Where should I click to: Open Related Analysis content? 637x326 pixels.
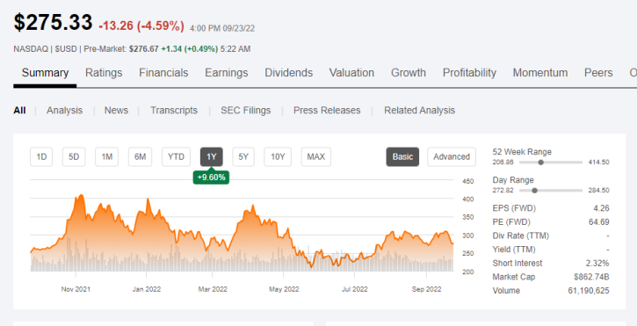(x=419, y=110)
